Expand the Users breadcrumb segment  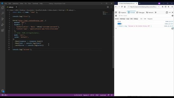coord(11,10)
